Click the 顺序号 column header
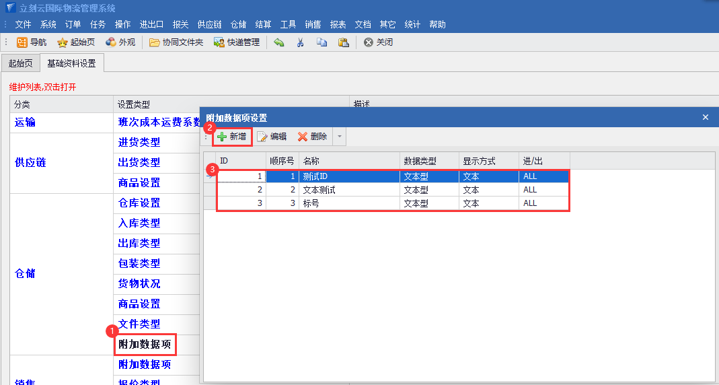Viewport: 719px width, 385px height. (282, 162)
